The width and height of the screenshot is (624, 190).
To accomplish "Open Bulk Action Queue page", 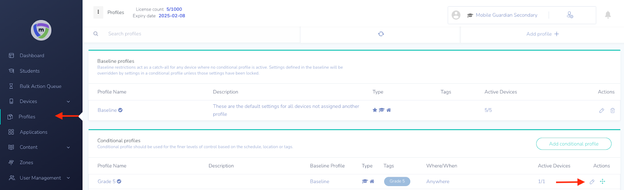I will (41, 86).
